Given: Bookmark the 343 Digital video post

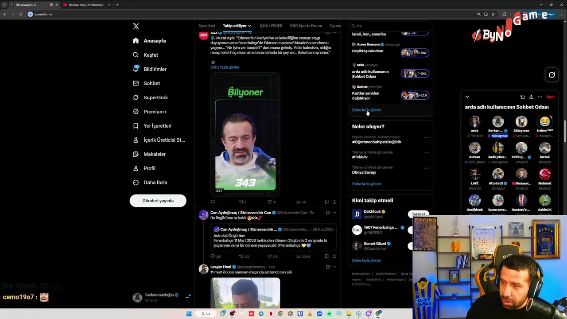Looking at the screenshot, I should (x=327, y=202).
